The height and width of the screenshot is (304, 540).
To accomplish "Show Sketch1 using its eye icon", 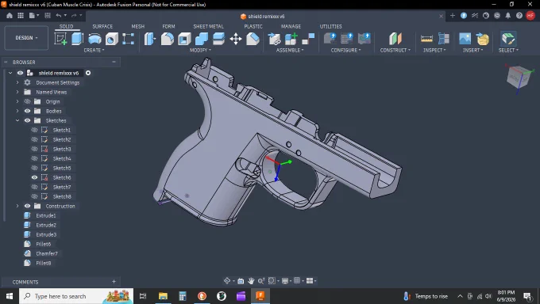I will (34, 130).
